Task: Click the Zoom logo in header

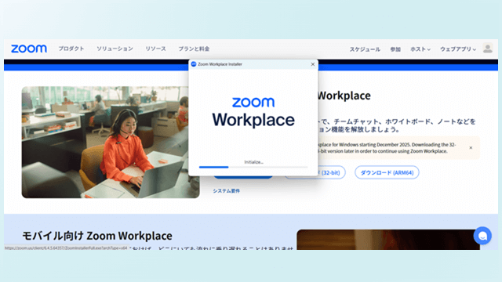Action: (x=29, y=49)
